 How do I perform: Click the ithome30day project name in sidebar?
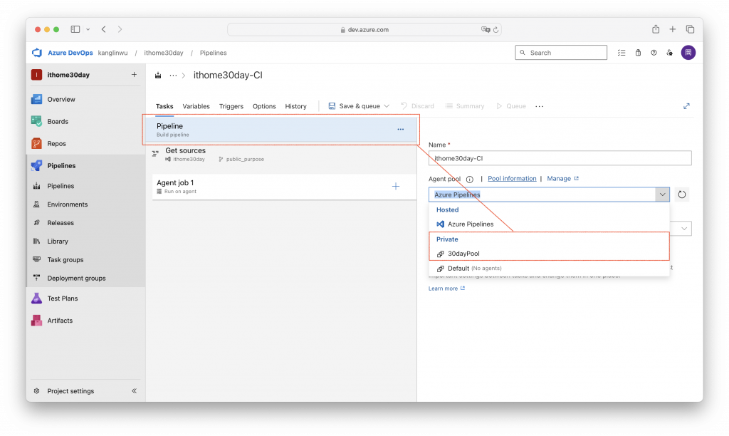point(68,75)
